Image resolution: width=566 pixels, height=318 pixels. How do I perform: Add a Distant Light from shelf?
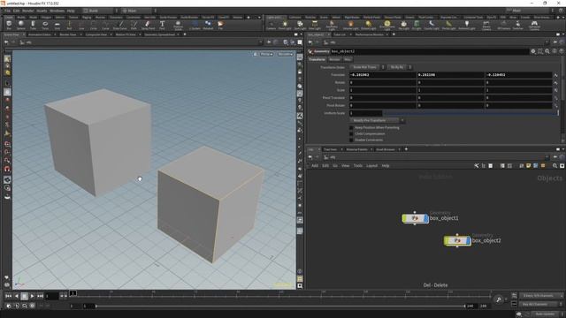[368, 25]
